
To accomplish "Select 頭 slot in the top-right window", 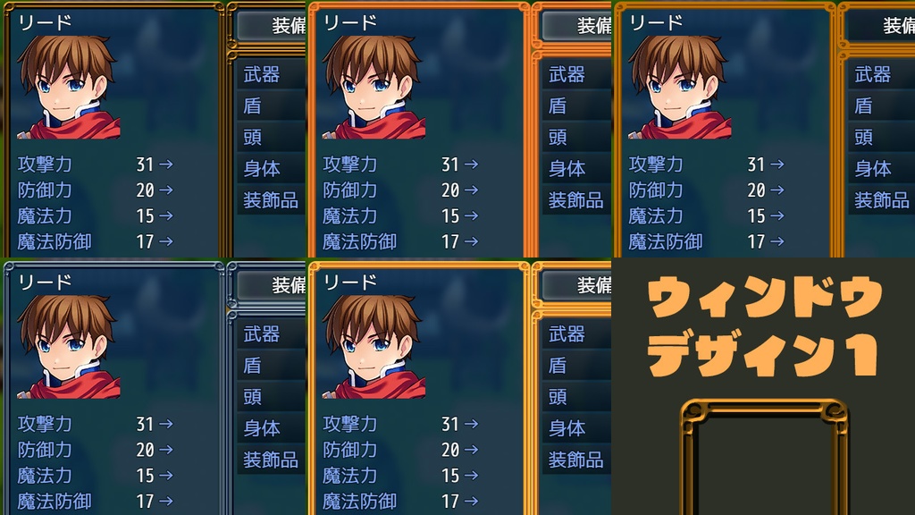I will (x=881, y=137).
